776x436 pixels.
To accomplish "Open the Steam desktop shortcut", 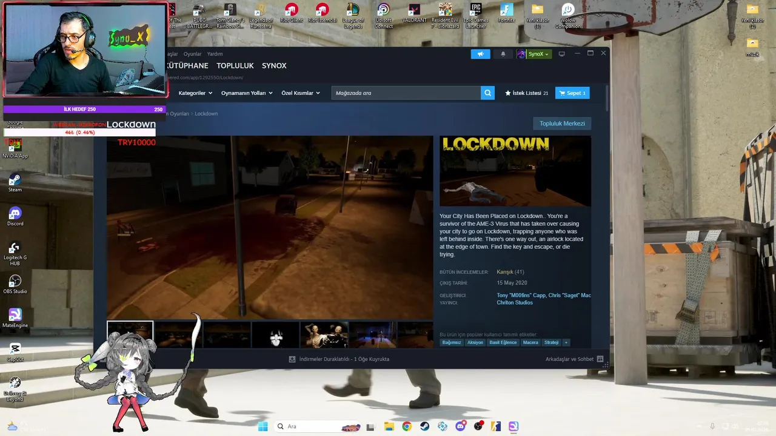I will tap(15, 183).
